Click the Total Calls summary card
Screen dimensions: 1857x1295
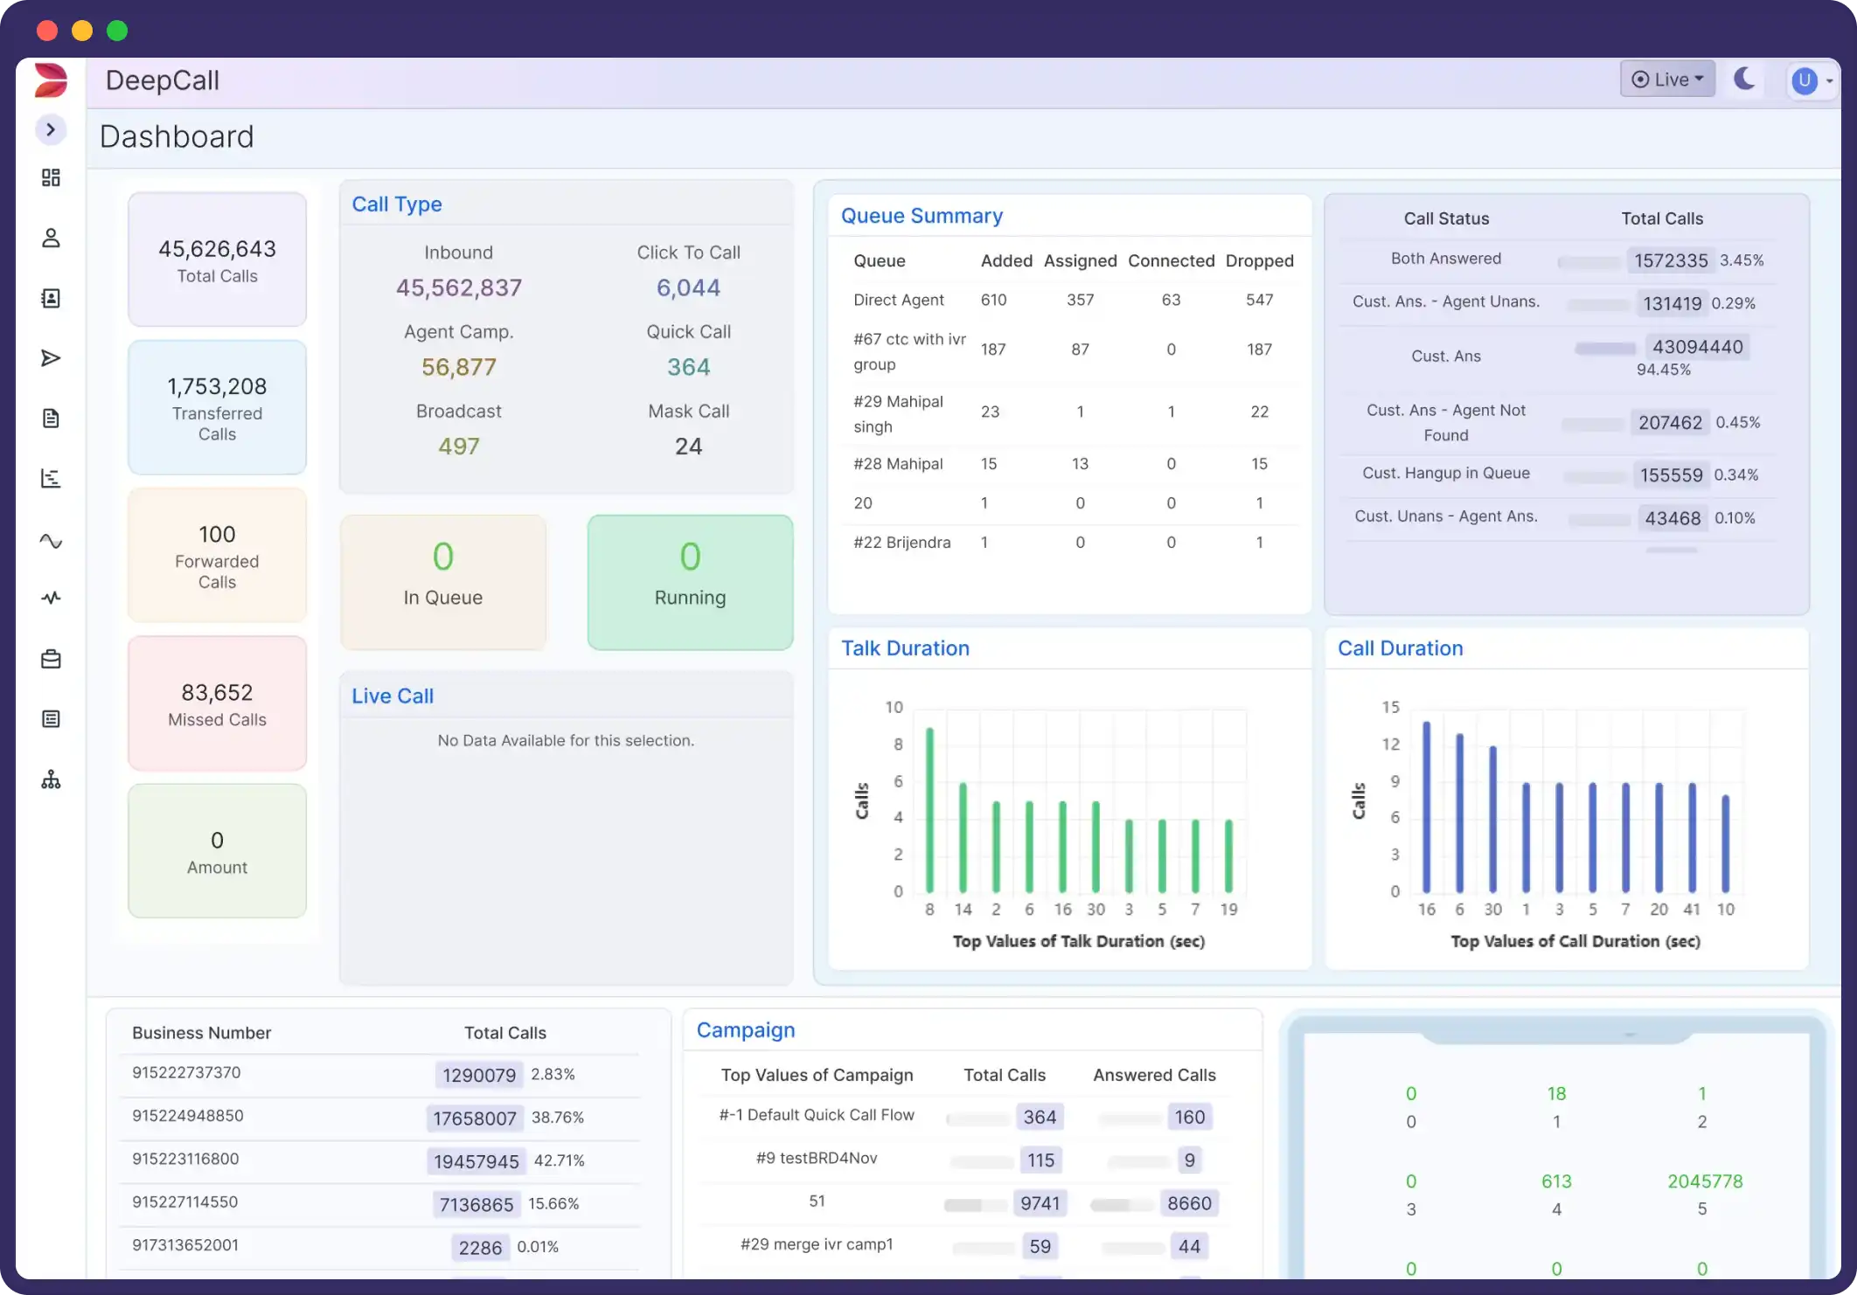[217, 260]
